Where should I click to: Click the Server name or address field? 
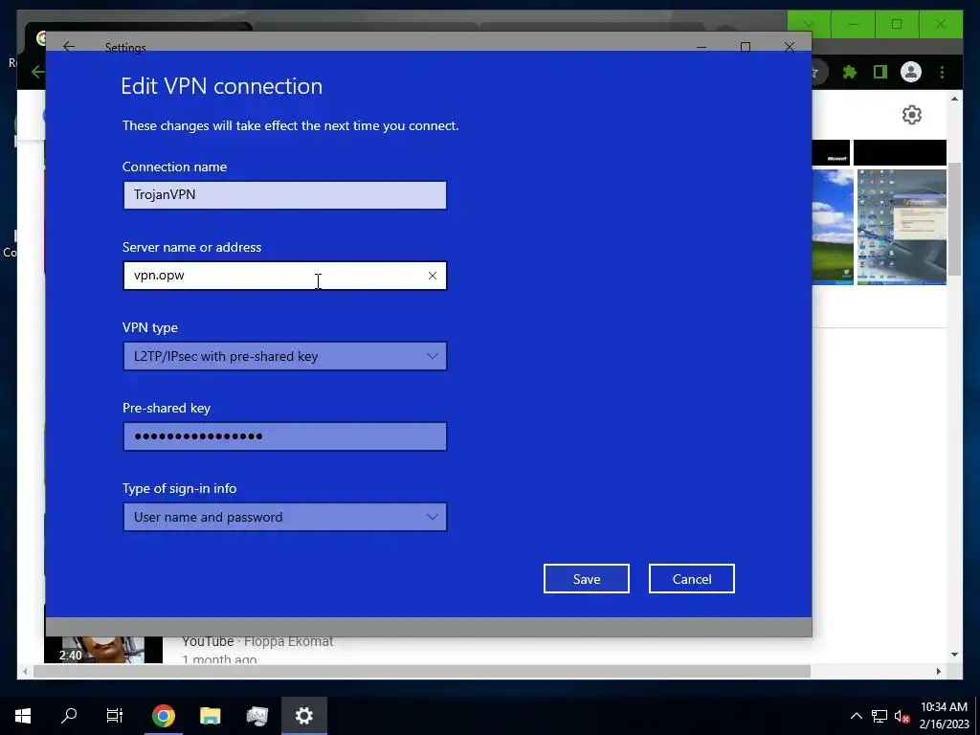point(285,276)
